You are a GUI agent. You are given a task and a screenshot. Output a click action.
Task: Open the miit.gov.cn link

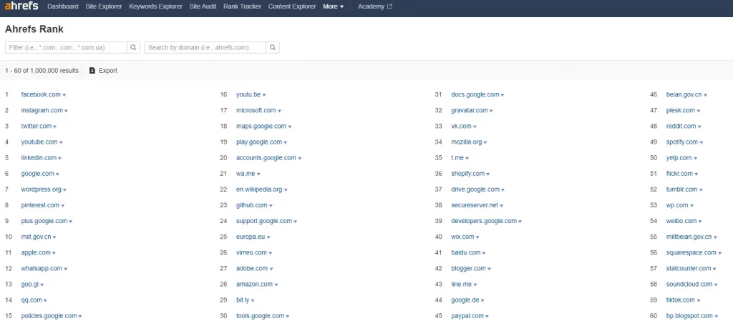[36, 237]
